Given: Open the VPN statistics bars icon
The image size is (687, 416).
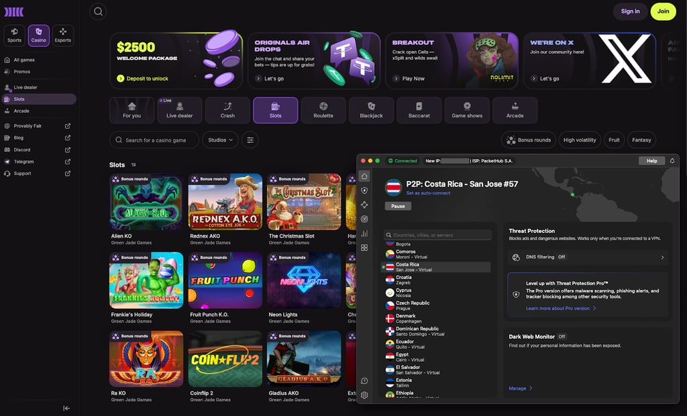Looking at the screenshot, I should point(364,233).
